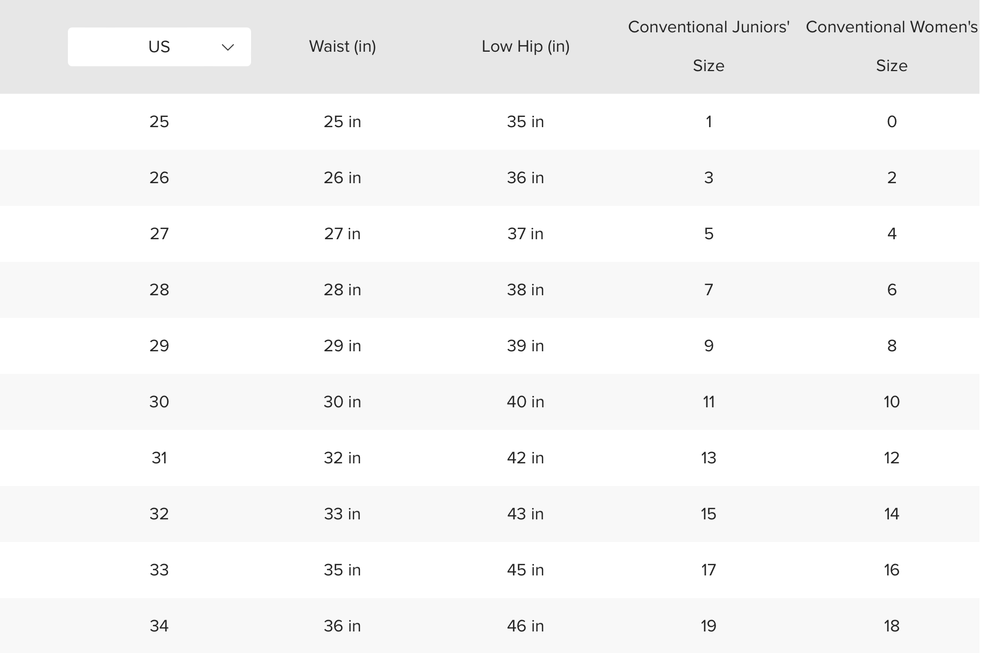Click the 45 in low hip cell
The height and width of the screenshot is (653, 987).
tap(525, 570)
